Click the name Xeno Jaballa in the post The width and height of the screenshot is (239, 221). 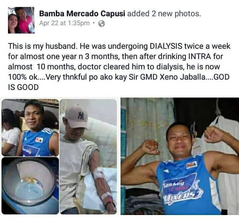[183, 77]
